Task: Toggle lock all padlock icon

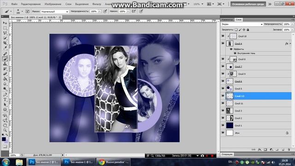Action: [248, 30]
